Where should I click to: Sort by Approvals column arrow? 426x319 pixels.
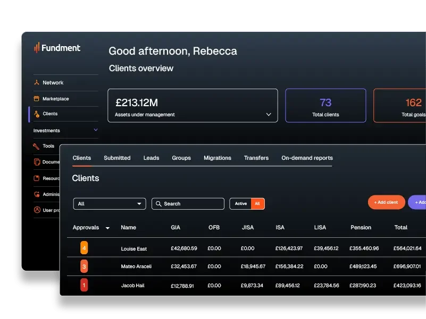107,228
